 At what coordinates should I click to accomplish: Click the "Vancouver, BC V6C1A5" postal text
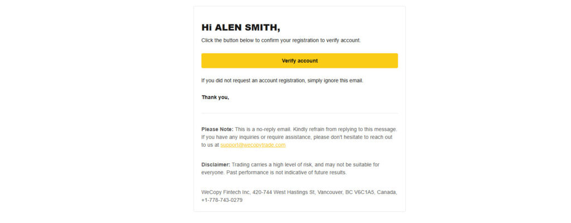(345, 192)
